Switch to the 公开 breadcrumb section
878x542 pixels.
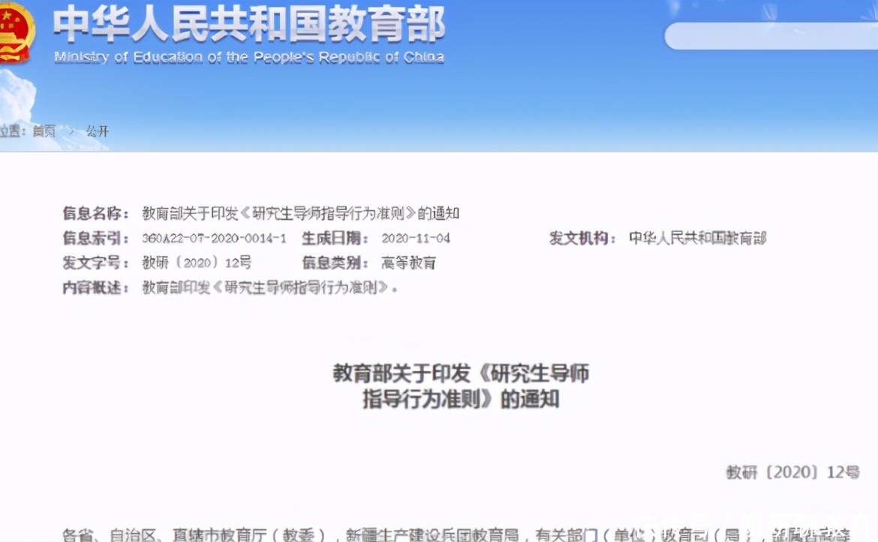[x=100, y=130]
